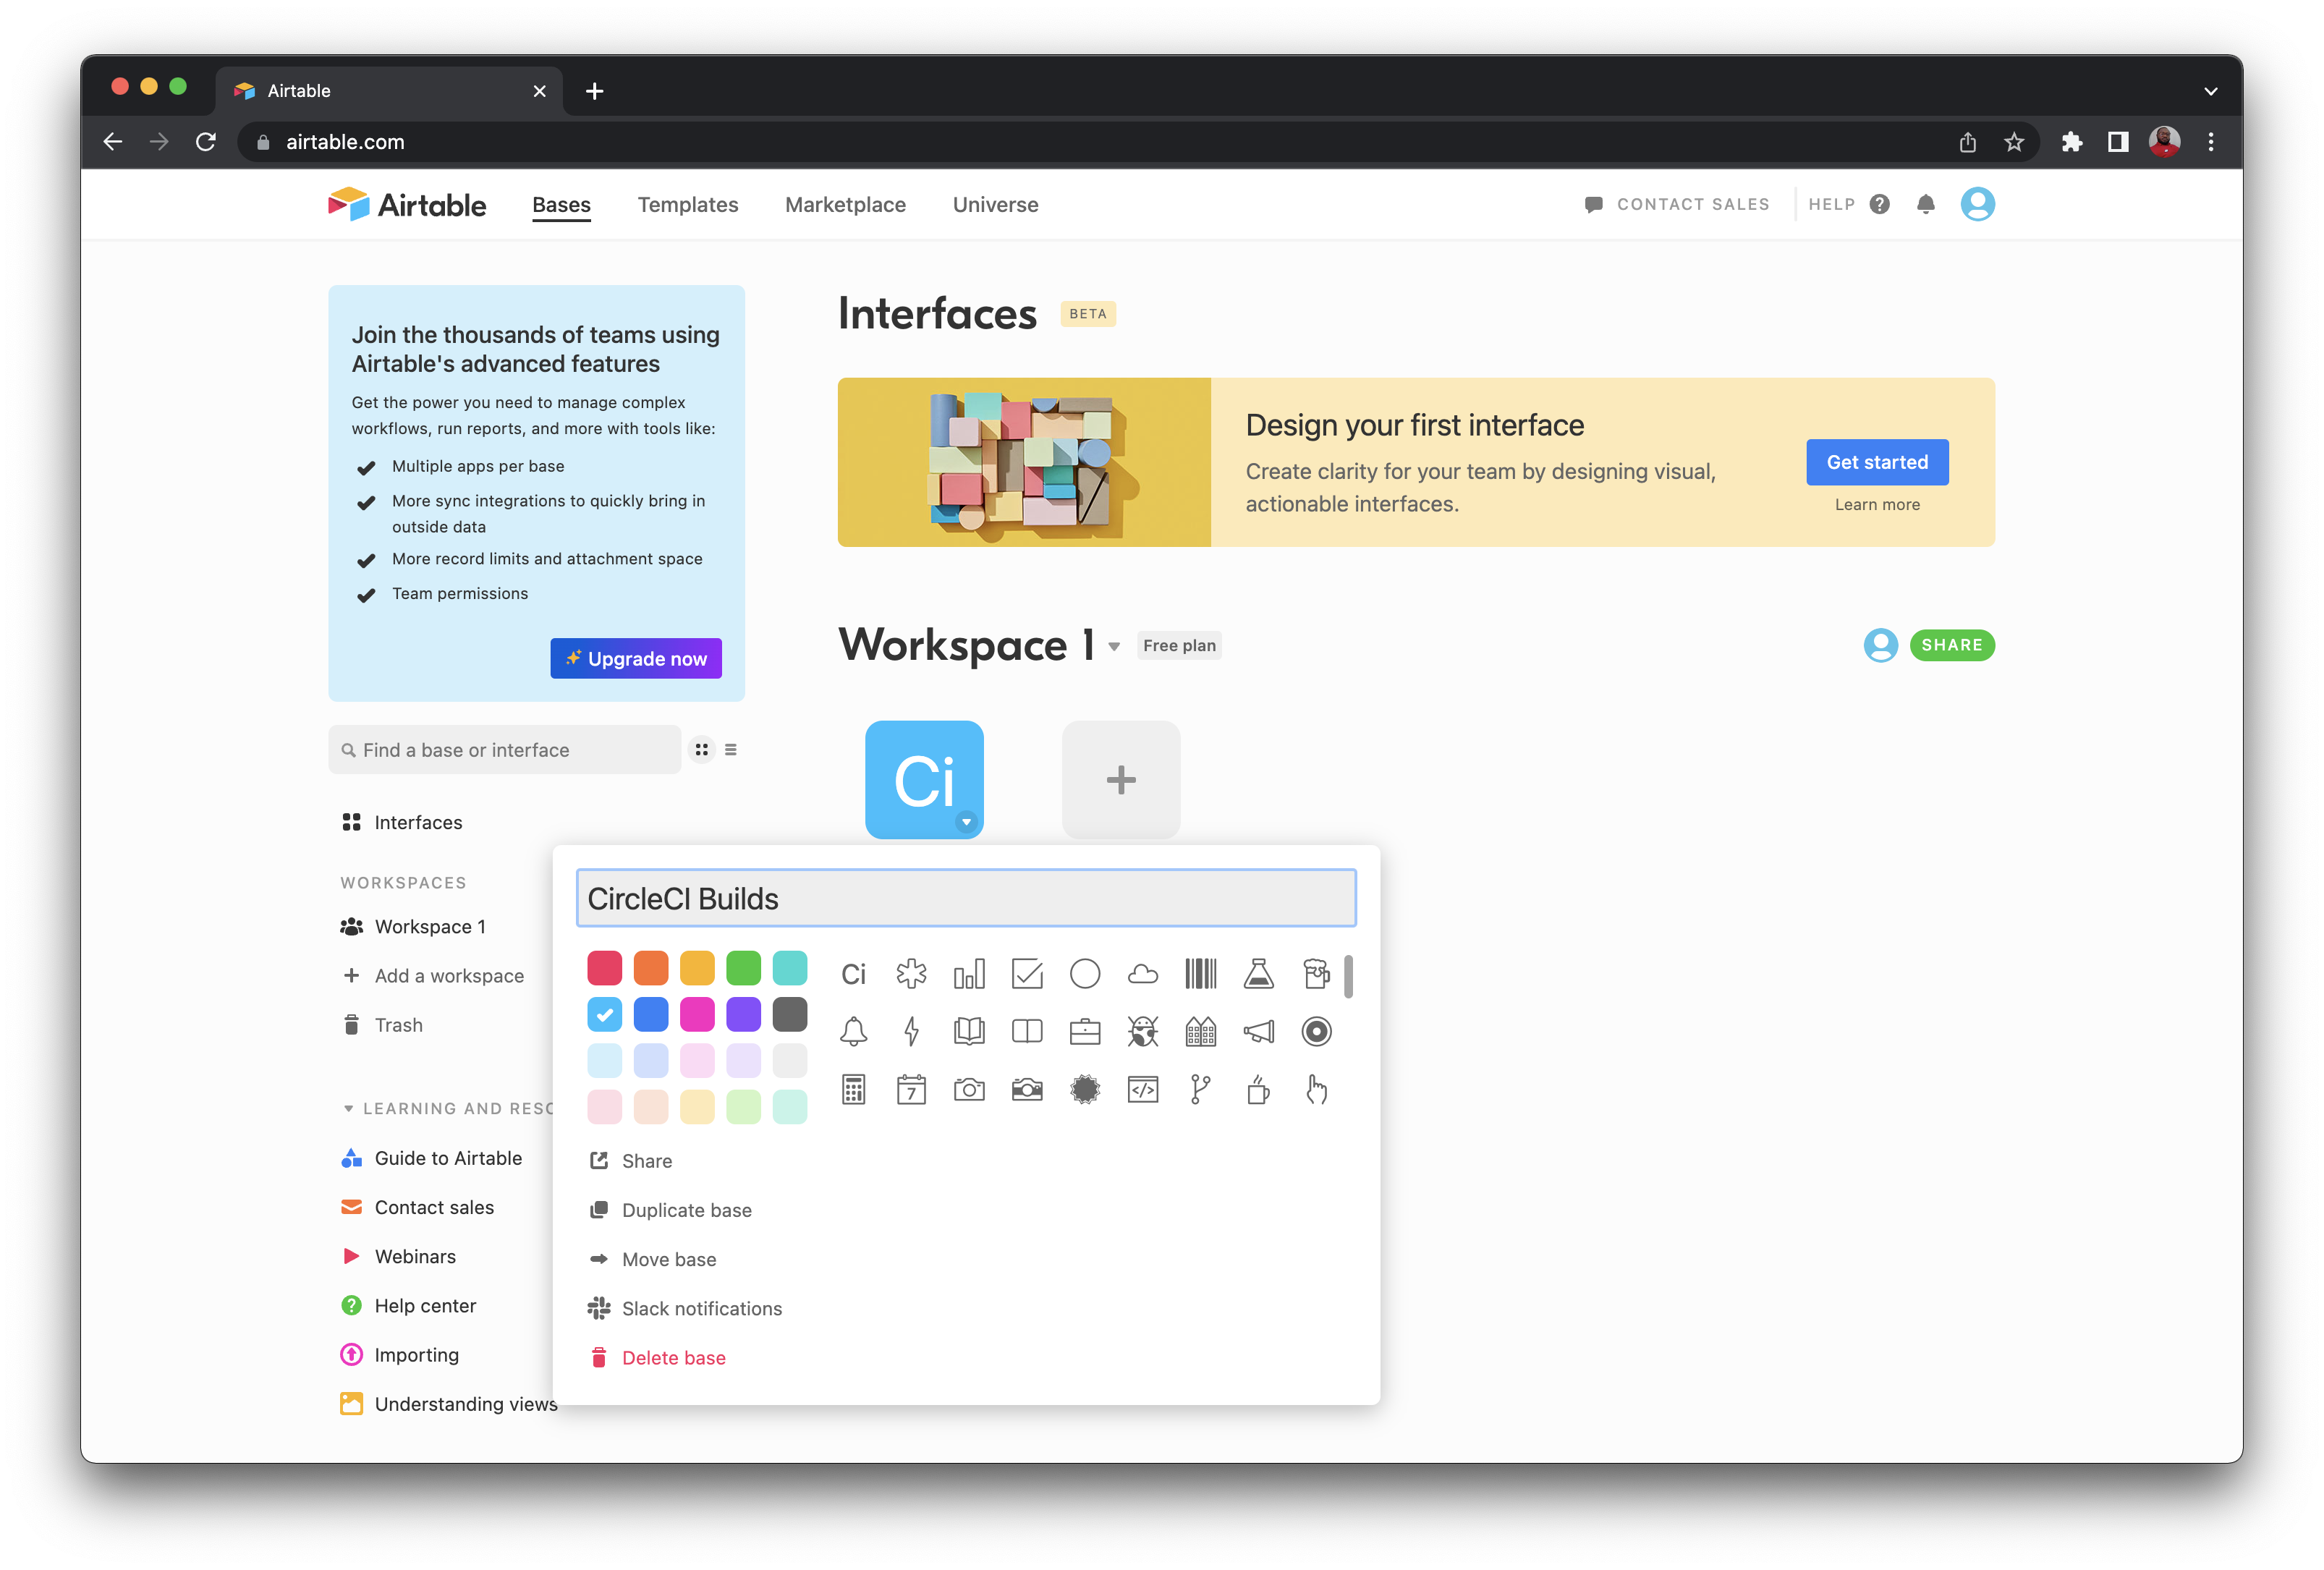Click the Upgrade now button
The height and width of the screenshot is (1570, 2324).
(x=635, y=658)
